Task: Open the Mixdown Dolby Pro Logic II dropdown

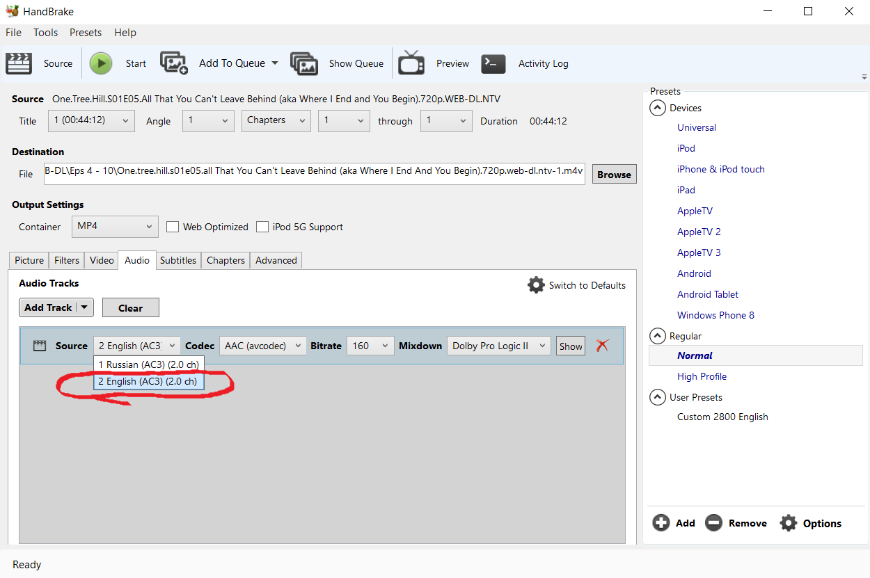Action: click(498, 346)
